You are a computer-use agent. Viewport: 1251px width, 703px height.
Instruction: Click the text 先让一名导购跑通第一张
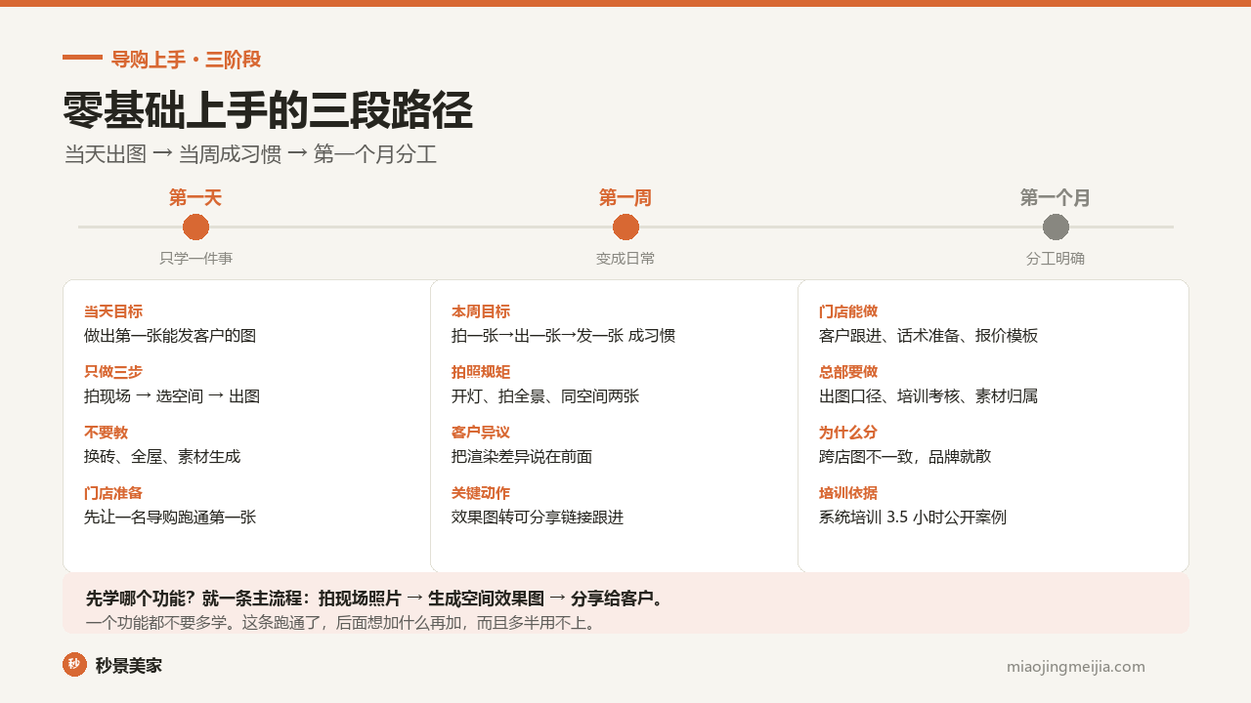(x=170, y=517)
